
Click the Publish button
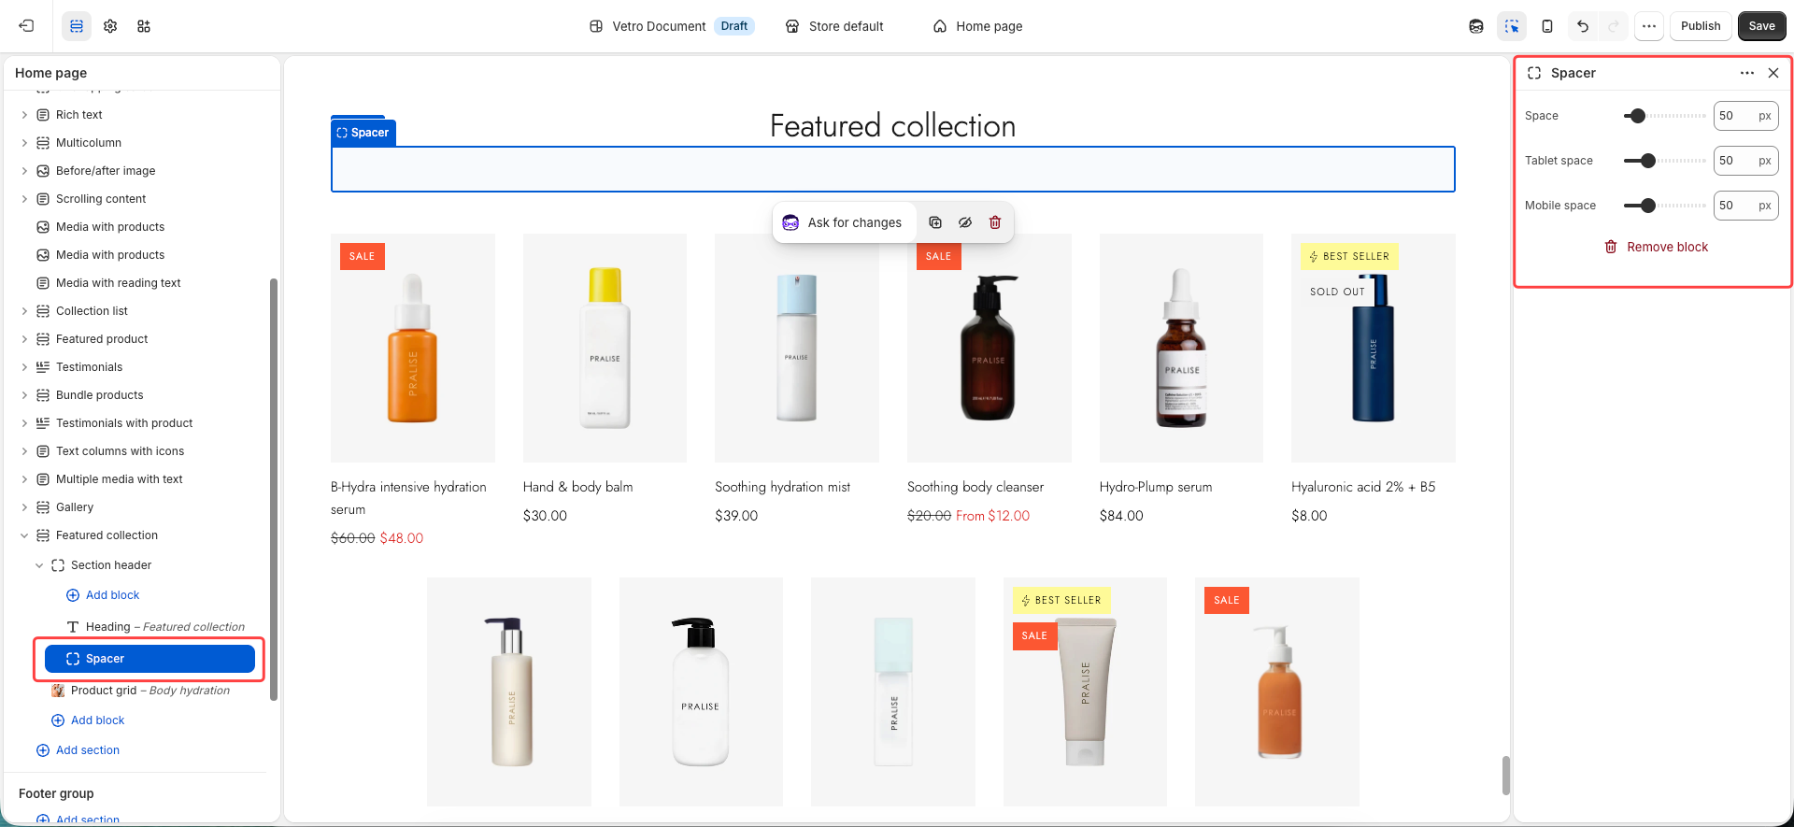tap(1701, 26)
